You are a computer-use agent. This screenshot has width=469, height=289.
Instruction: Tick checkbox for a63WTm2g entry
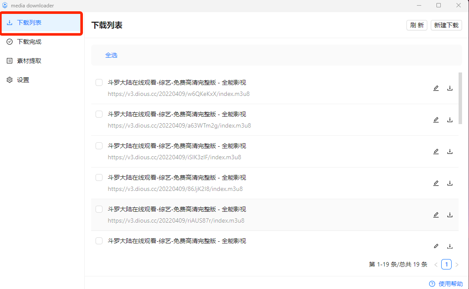[99, 114]
